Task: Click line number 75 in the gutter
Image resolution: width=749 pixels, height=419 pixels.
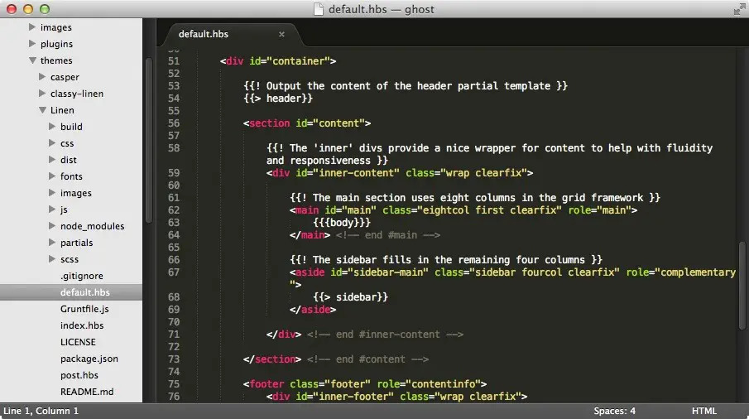Action: (x=174, y=384)
